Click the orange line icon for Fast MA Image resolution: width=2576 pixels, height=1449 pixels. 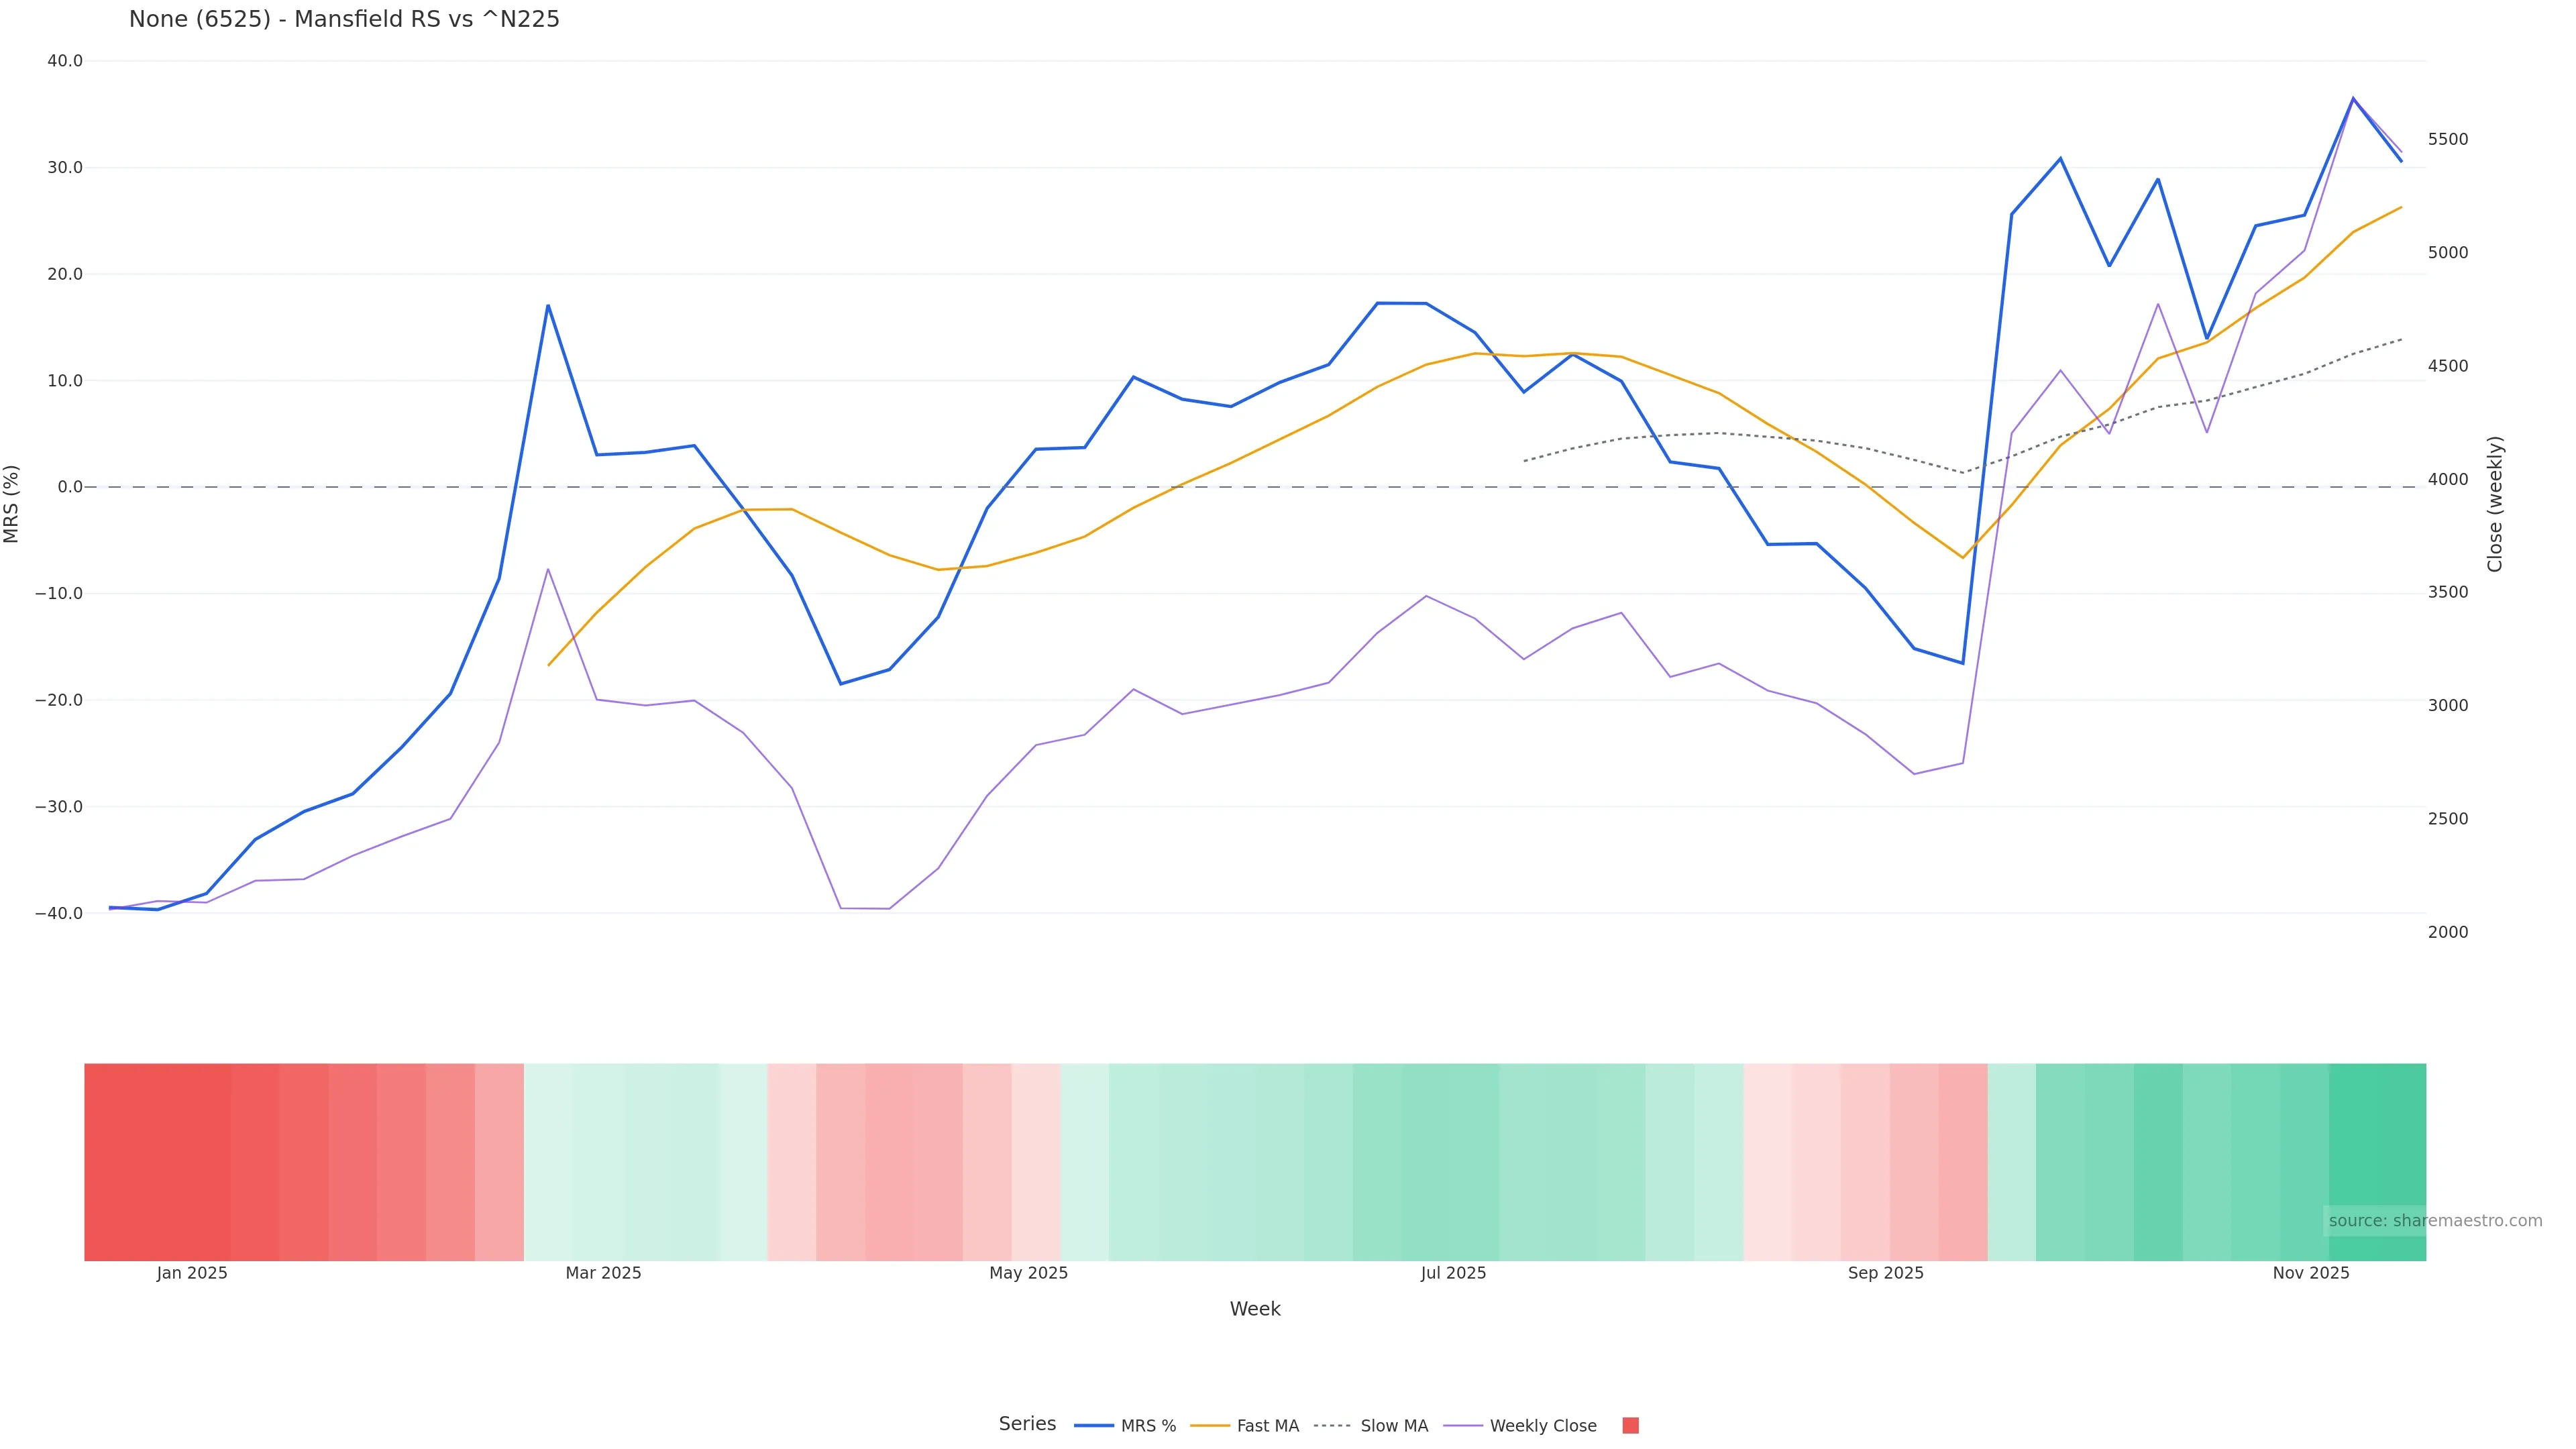click(x=1210, y=1426)
